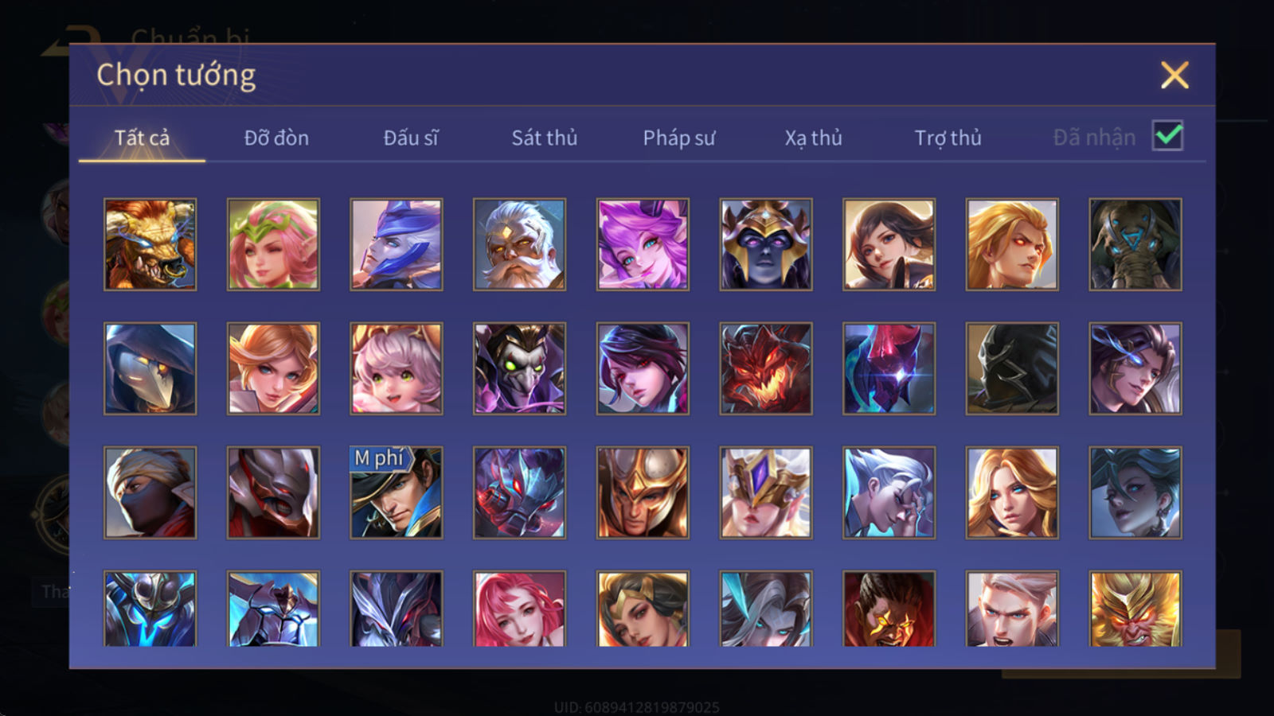This screenshot has width=1274, height=716.
Task: Choose the golden monkey king hero
Action: tap(1135, 609)
